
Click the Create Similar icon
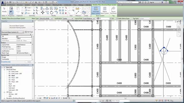point(84,12)
